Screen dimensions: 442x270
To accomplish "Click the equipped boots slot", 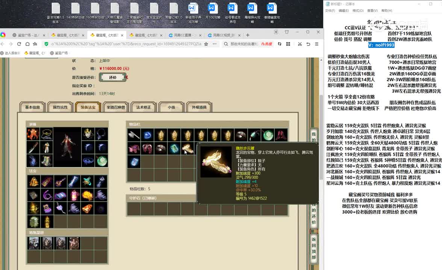I will pyautogui.click(x=46, y=160).
